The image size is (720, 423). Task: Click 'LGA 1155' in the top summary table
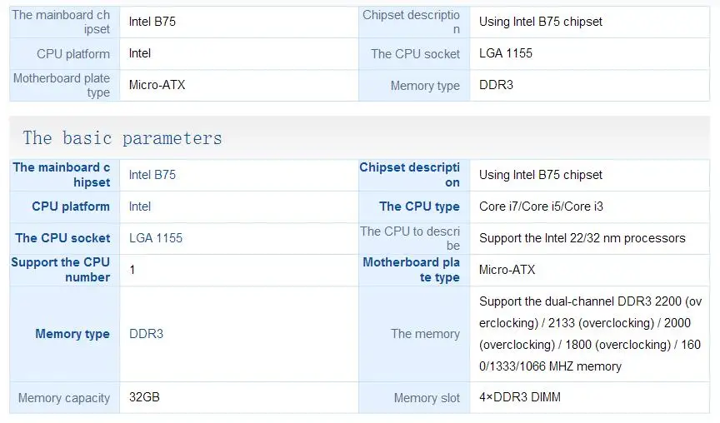click(505, 53)
